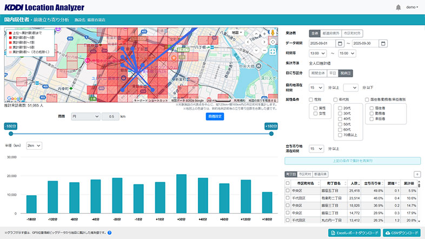Expand the 半径 2km dropdown
Image resolution: width=425 pixels, height=239 pixels.
pos(35,145)
